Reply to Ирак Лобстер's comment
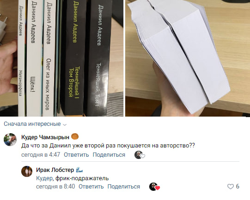 (91, 187)
